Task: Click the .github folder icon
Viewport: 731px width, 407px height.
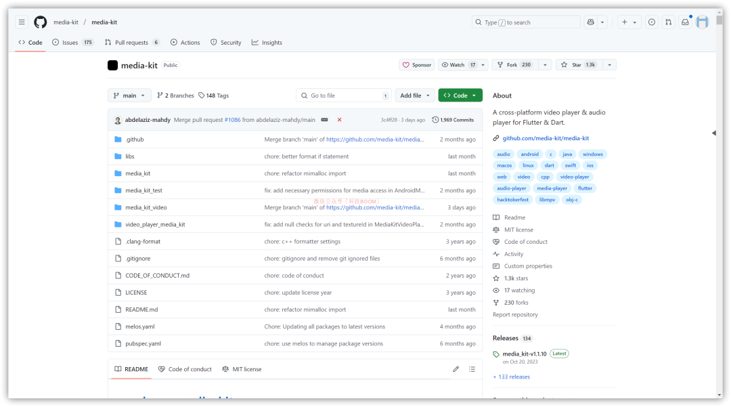Action: (x=118, y=140)
